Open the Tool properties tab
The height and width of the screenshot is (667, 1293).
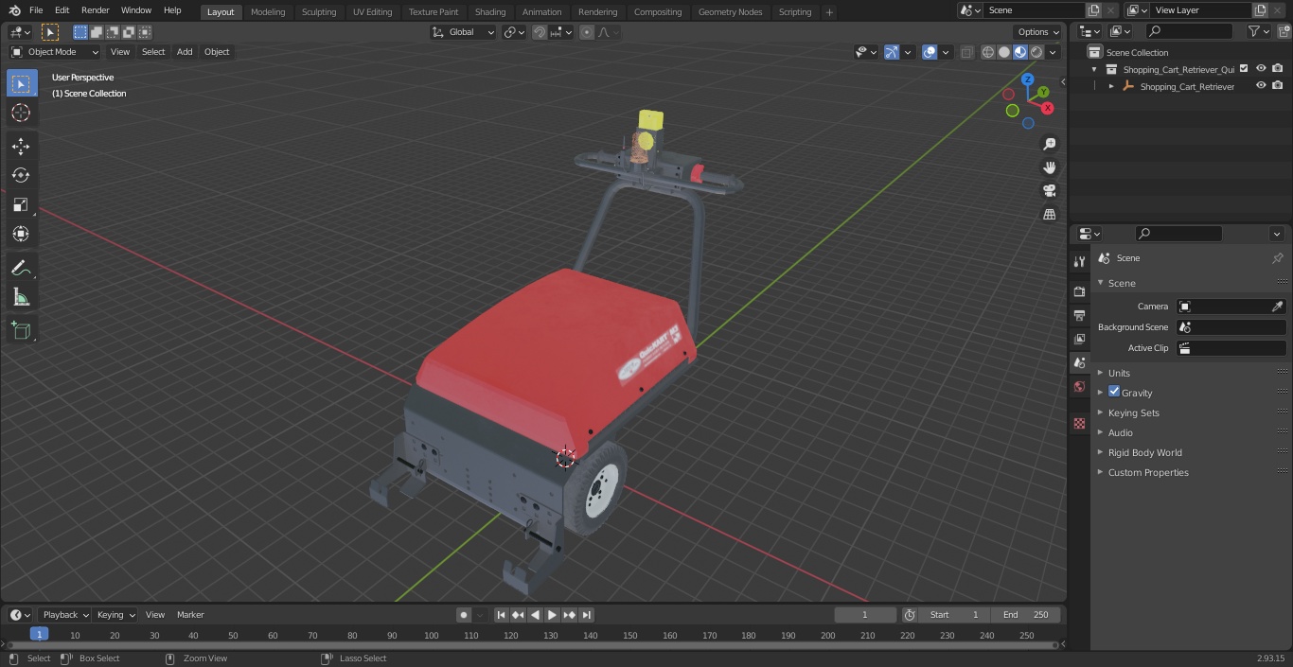1079,261
